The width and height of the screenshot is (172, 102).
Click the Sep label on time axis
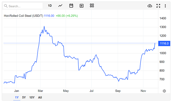click(118, 91)
